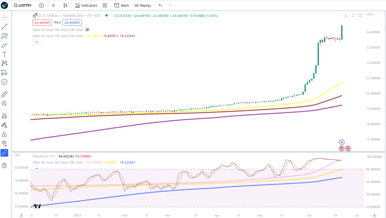Toggle auto scale A button
Viewport: 386px width, 218px height.
tap(374, 215)
